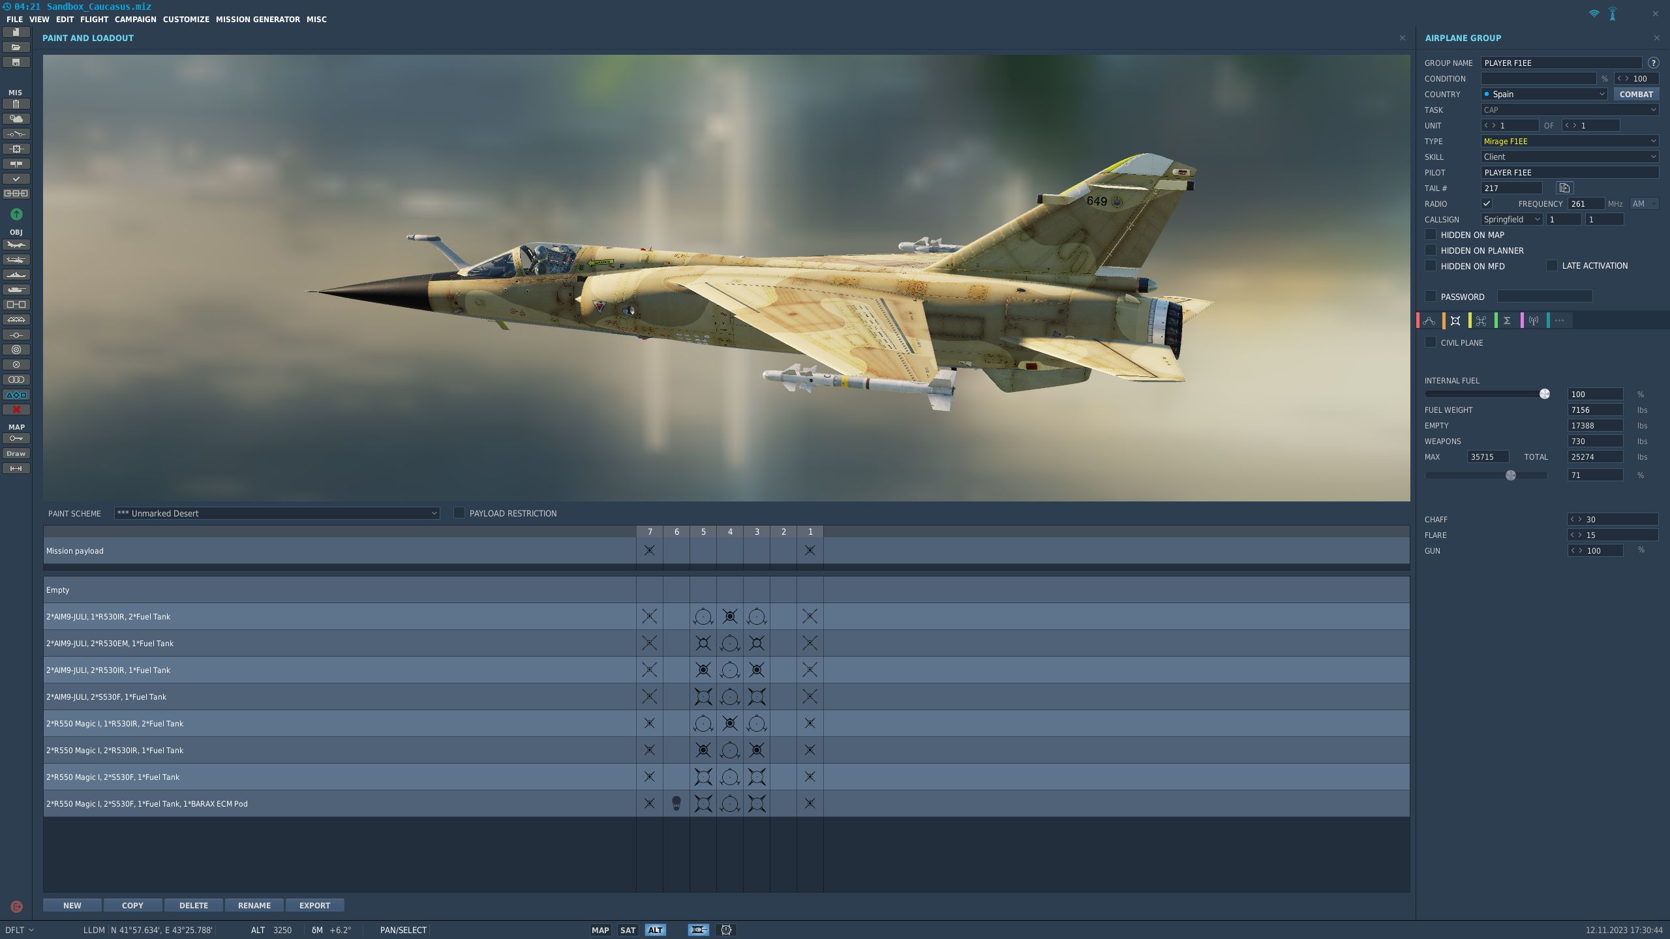Select the helicopter group tool

click(x=16, y=260)
